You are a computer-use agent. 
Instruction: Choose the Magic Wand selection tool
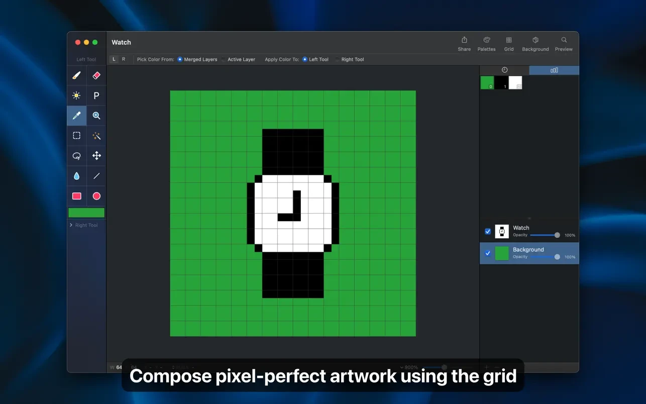click(96, 136)
